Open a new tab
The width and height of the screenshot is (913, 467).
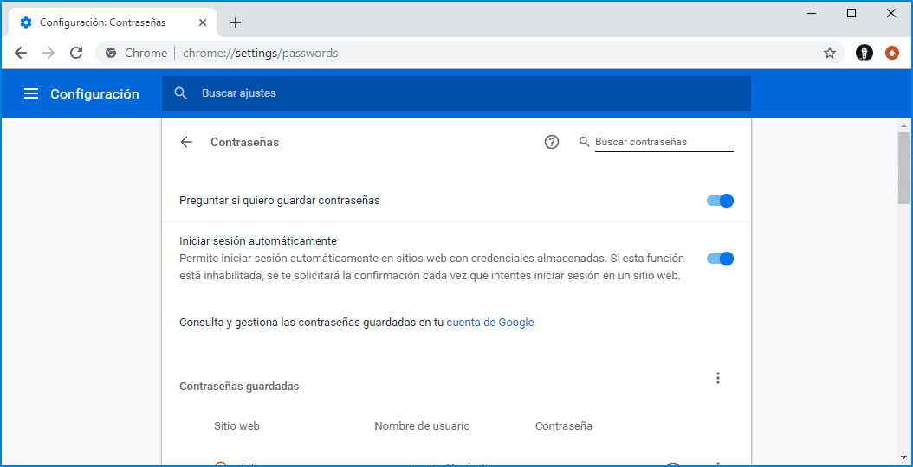236,22
